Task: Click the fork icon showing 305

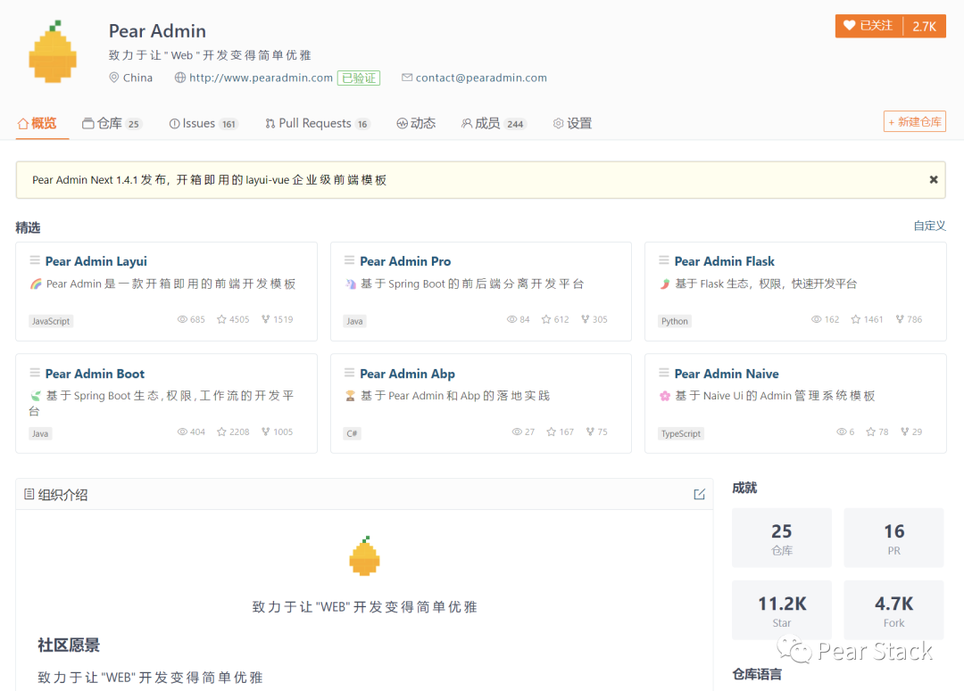Action: point(586,319)
